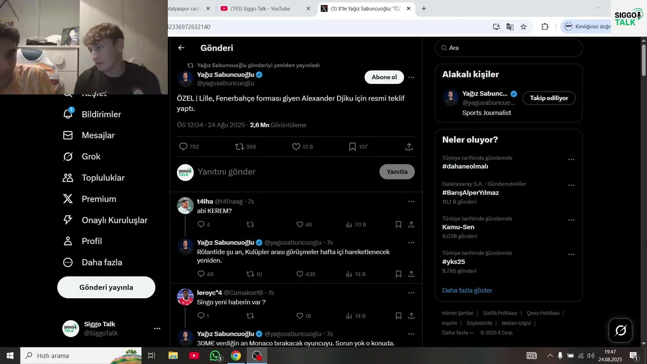647x364 pixels.
Task: Open floating Grok button at bottom right
Action: pos(621,331)
